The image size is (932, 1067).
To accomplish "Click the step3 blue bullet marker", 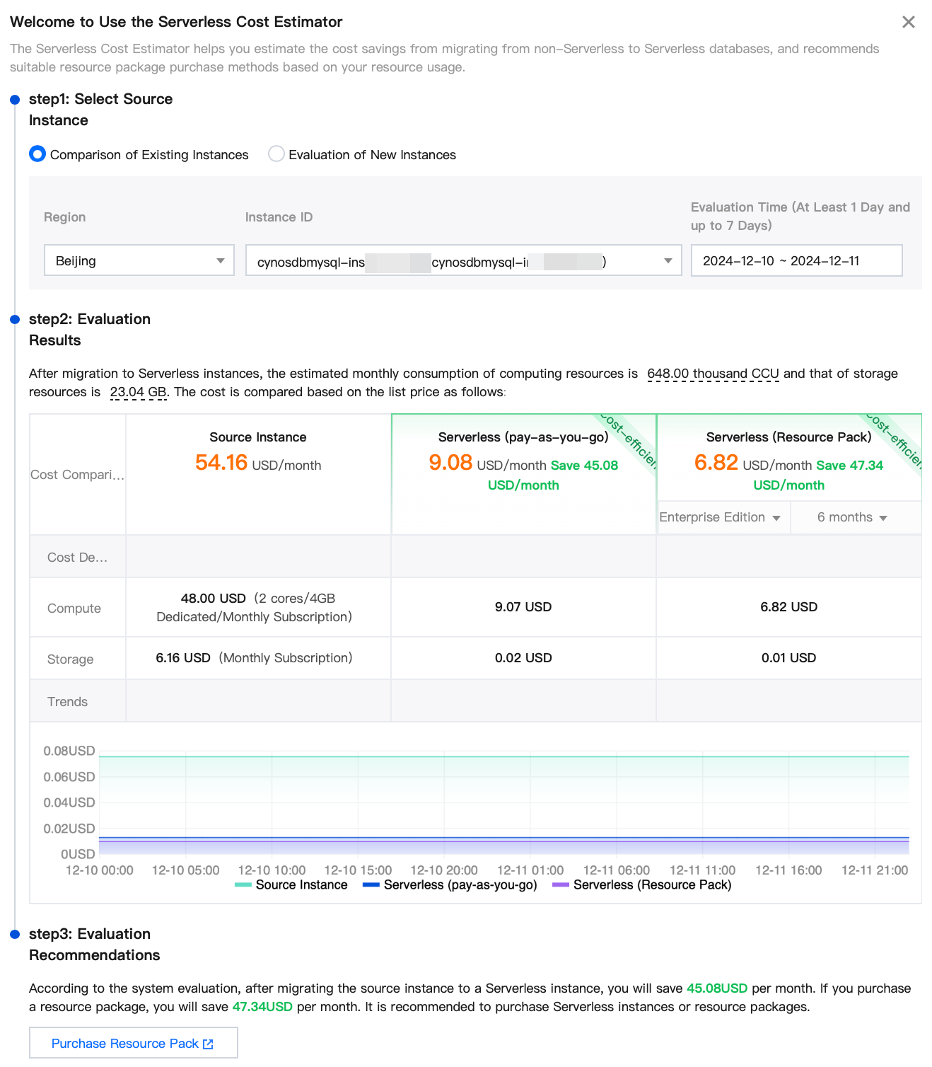I will 15,935.
